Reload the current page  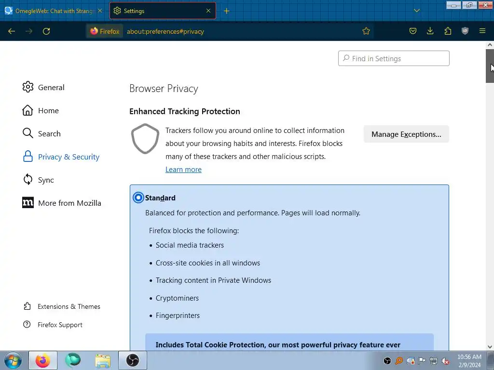(x=46, y=31)
